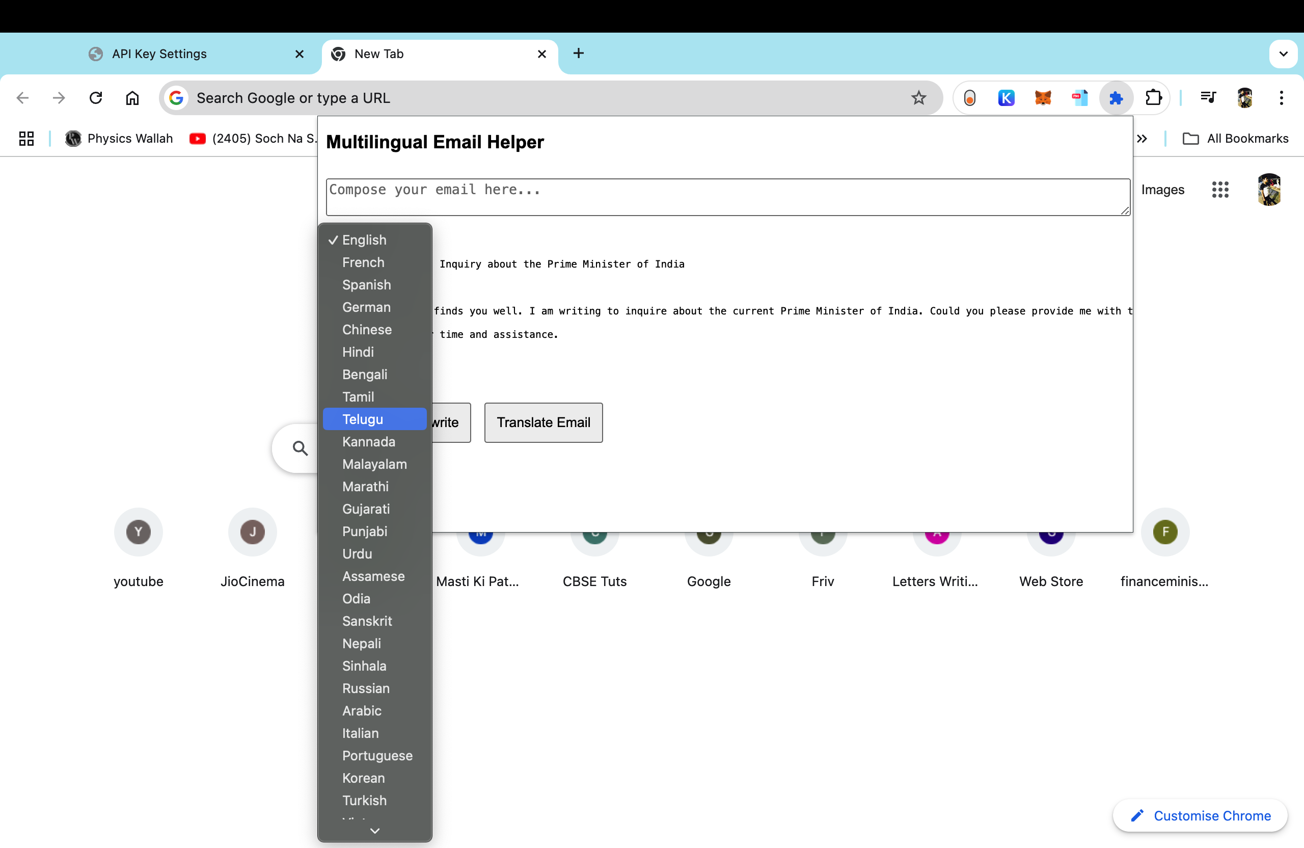Open a new tab with plus

[578, 53]
